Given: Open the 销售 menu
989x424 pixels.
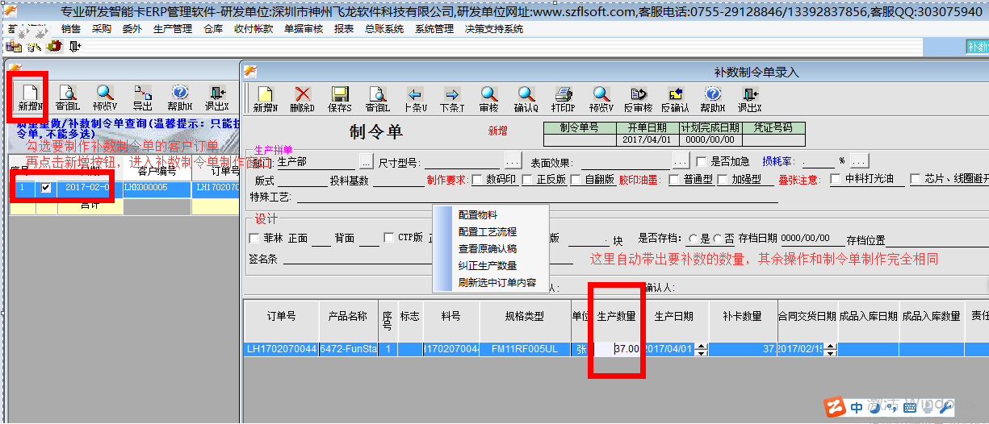Looking at the screenshot, I should tap(71, 29).
